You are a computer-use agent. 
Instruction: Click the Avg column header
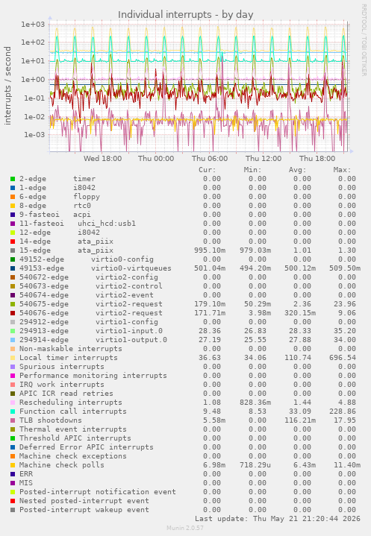click(x=297, y=170)
